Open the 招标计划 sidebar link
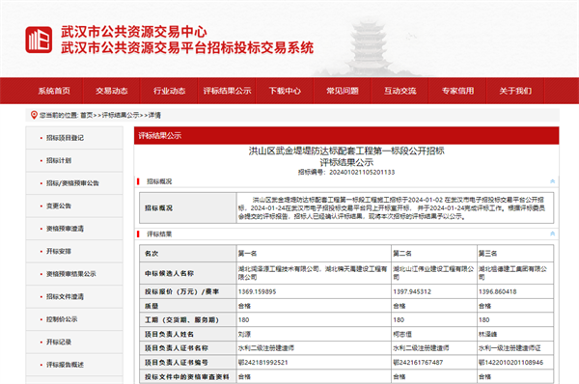The image size is (579, 384). click(x=59, y=160)
